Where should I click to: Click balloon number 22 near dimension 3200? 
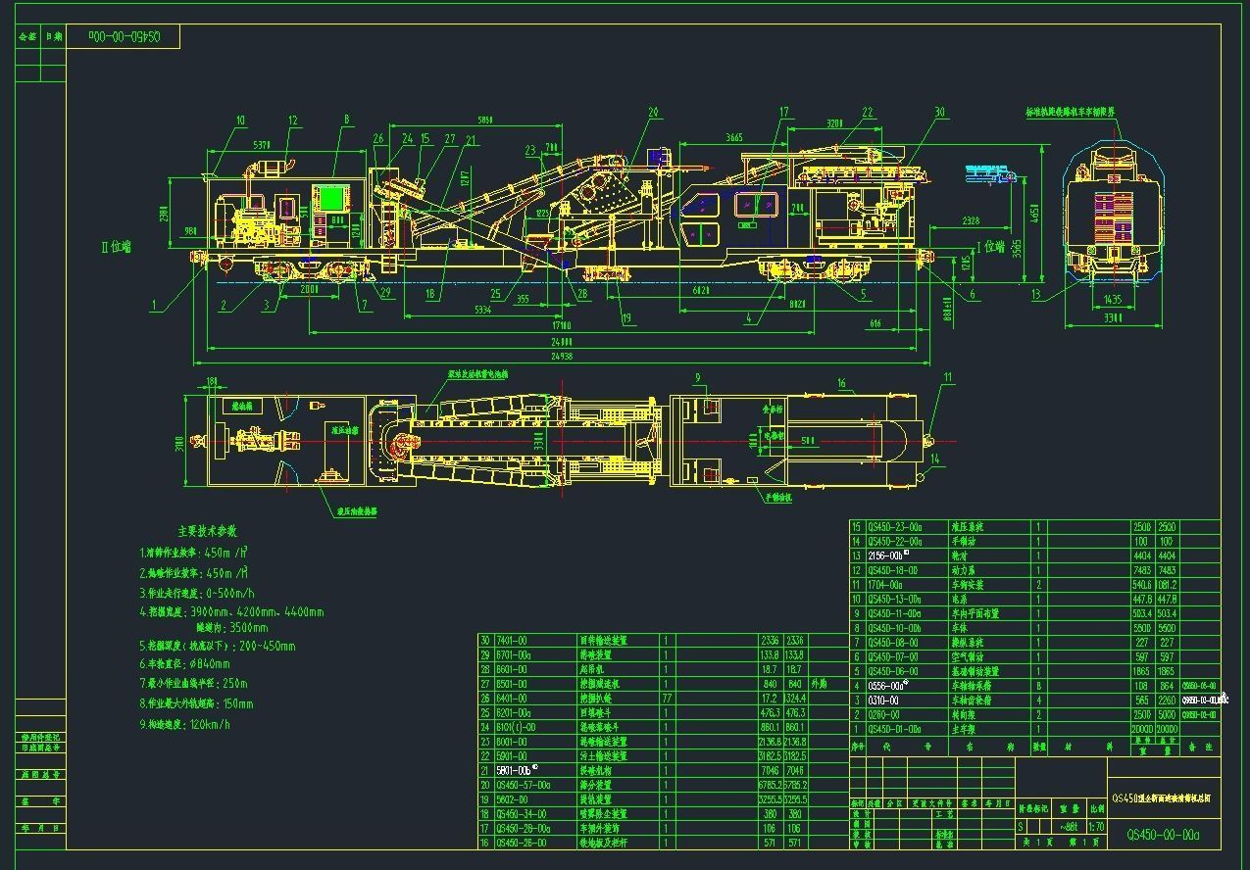click(x=867, y=111)
